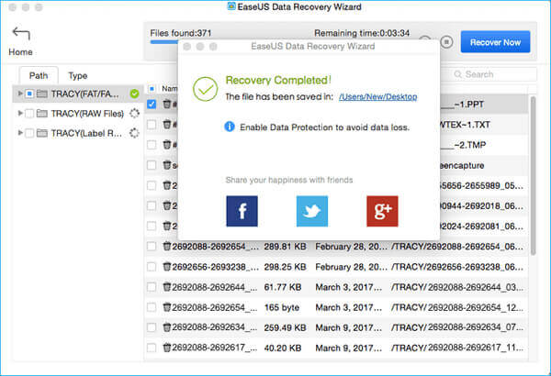
Task: Click the Home label
Action: 20,52
